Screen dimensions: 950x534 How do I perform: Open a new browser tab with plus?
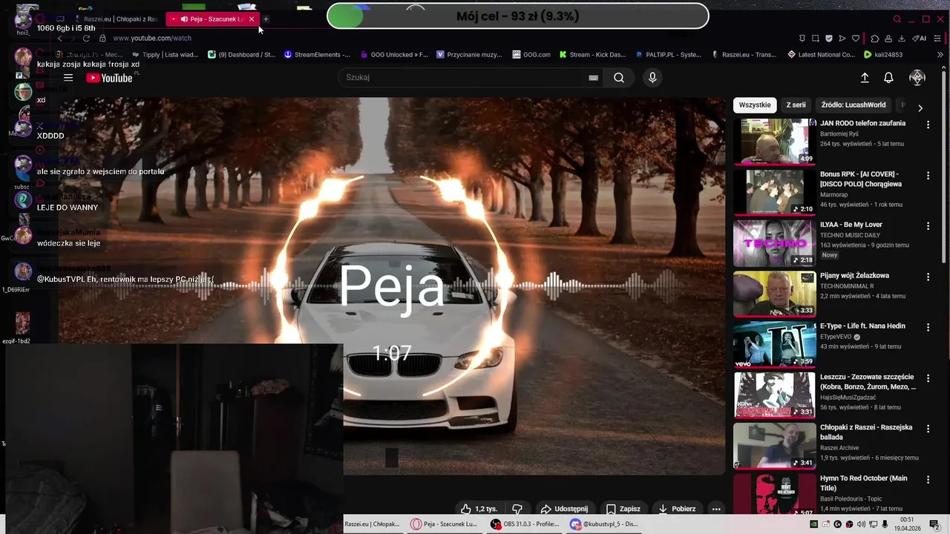[x=266, y=19]
